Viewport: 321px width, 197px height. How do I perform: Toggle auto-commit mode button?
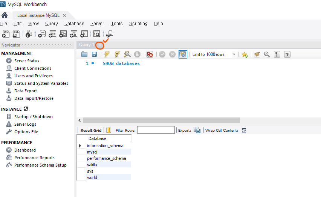[x=183, y=54]
